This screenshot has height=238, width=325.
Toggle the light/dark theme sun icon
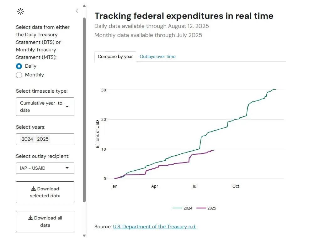click(20, 12)
